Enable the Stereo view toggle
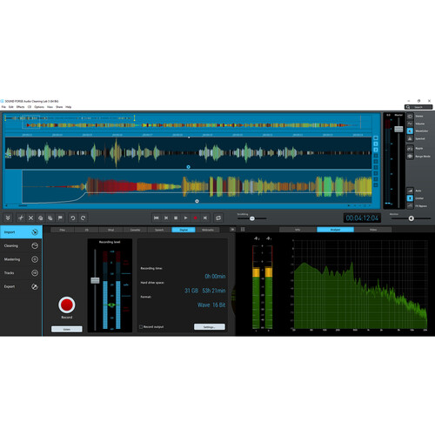This screenshot has height=435, width=435. point(410,117)
